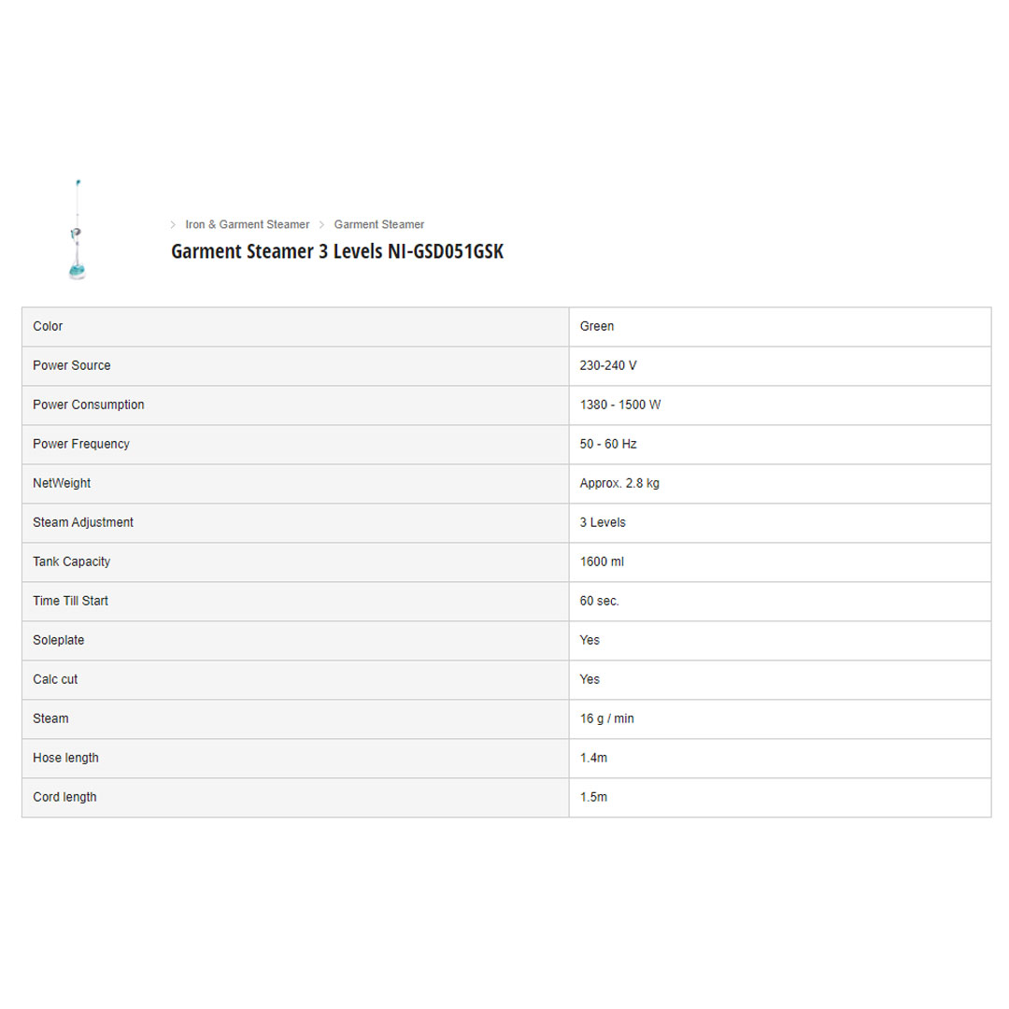Select the NetWeight label cell

pyautogui.click(x=62, y=483)
